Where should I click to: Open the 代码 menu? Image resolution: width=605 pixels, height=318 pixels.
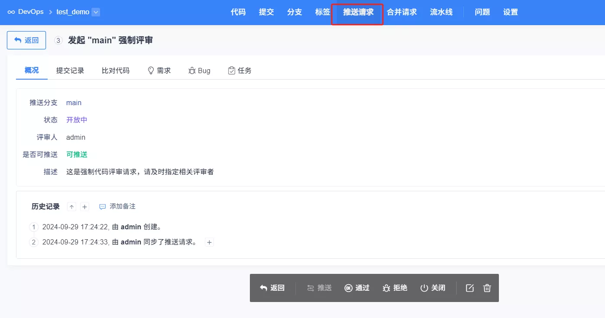tap(238, 12)
